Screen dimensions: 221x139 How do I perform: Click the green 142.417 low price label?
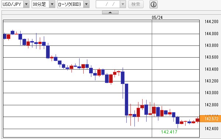[169, 132]
